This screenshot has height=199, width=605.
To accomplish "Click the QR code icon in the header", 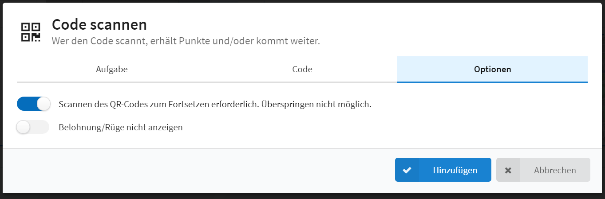I will 31,32.
